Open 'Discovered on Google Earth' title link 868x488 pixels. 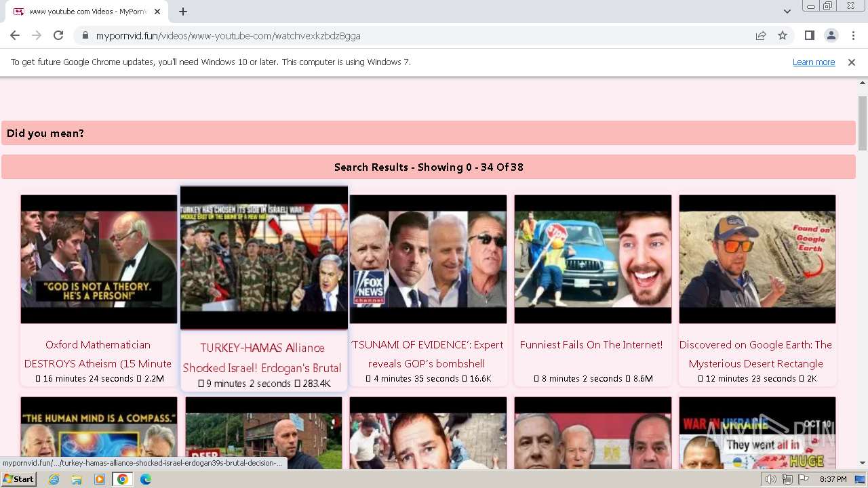coord(755,354)
